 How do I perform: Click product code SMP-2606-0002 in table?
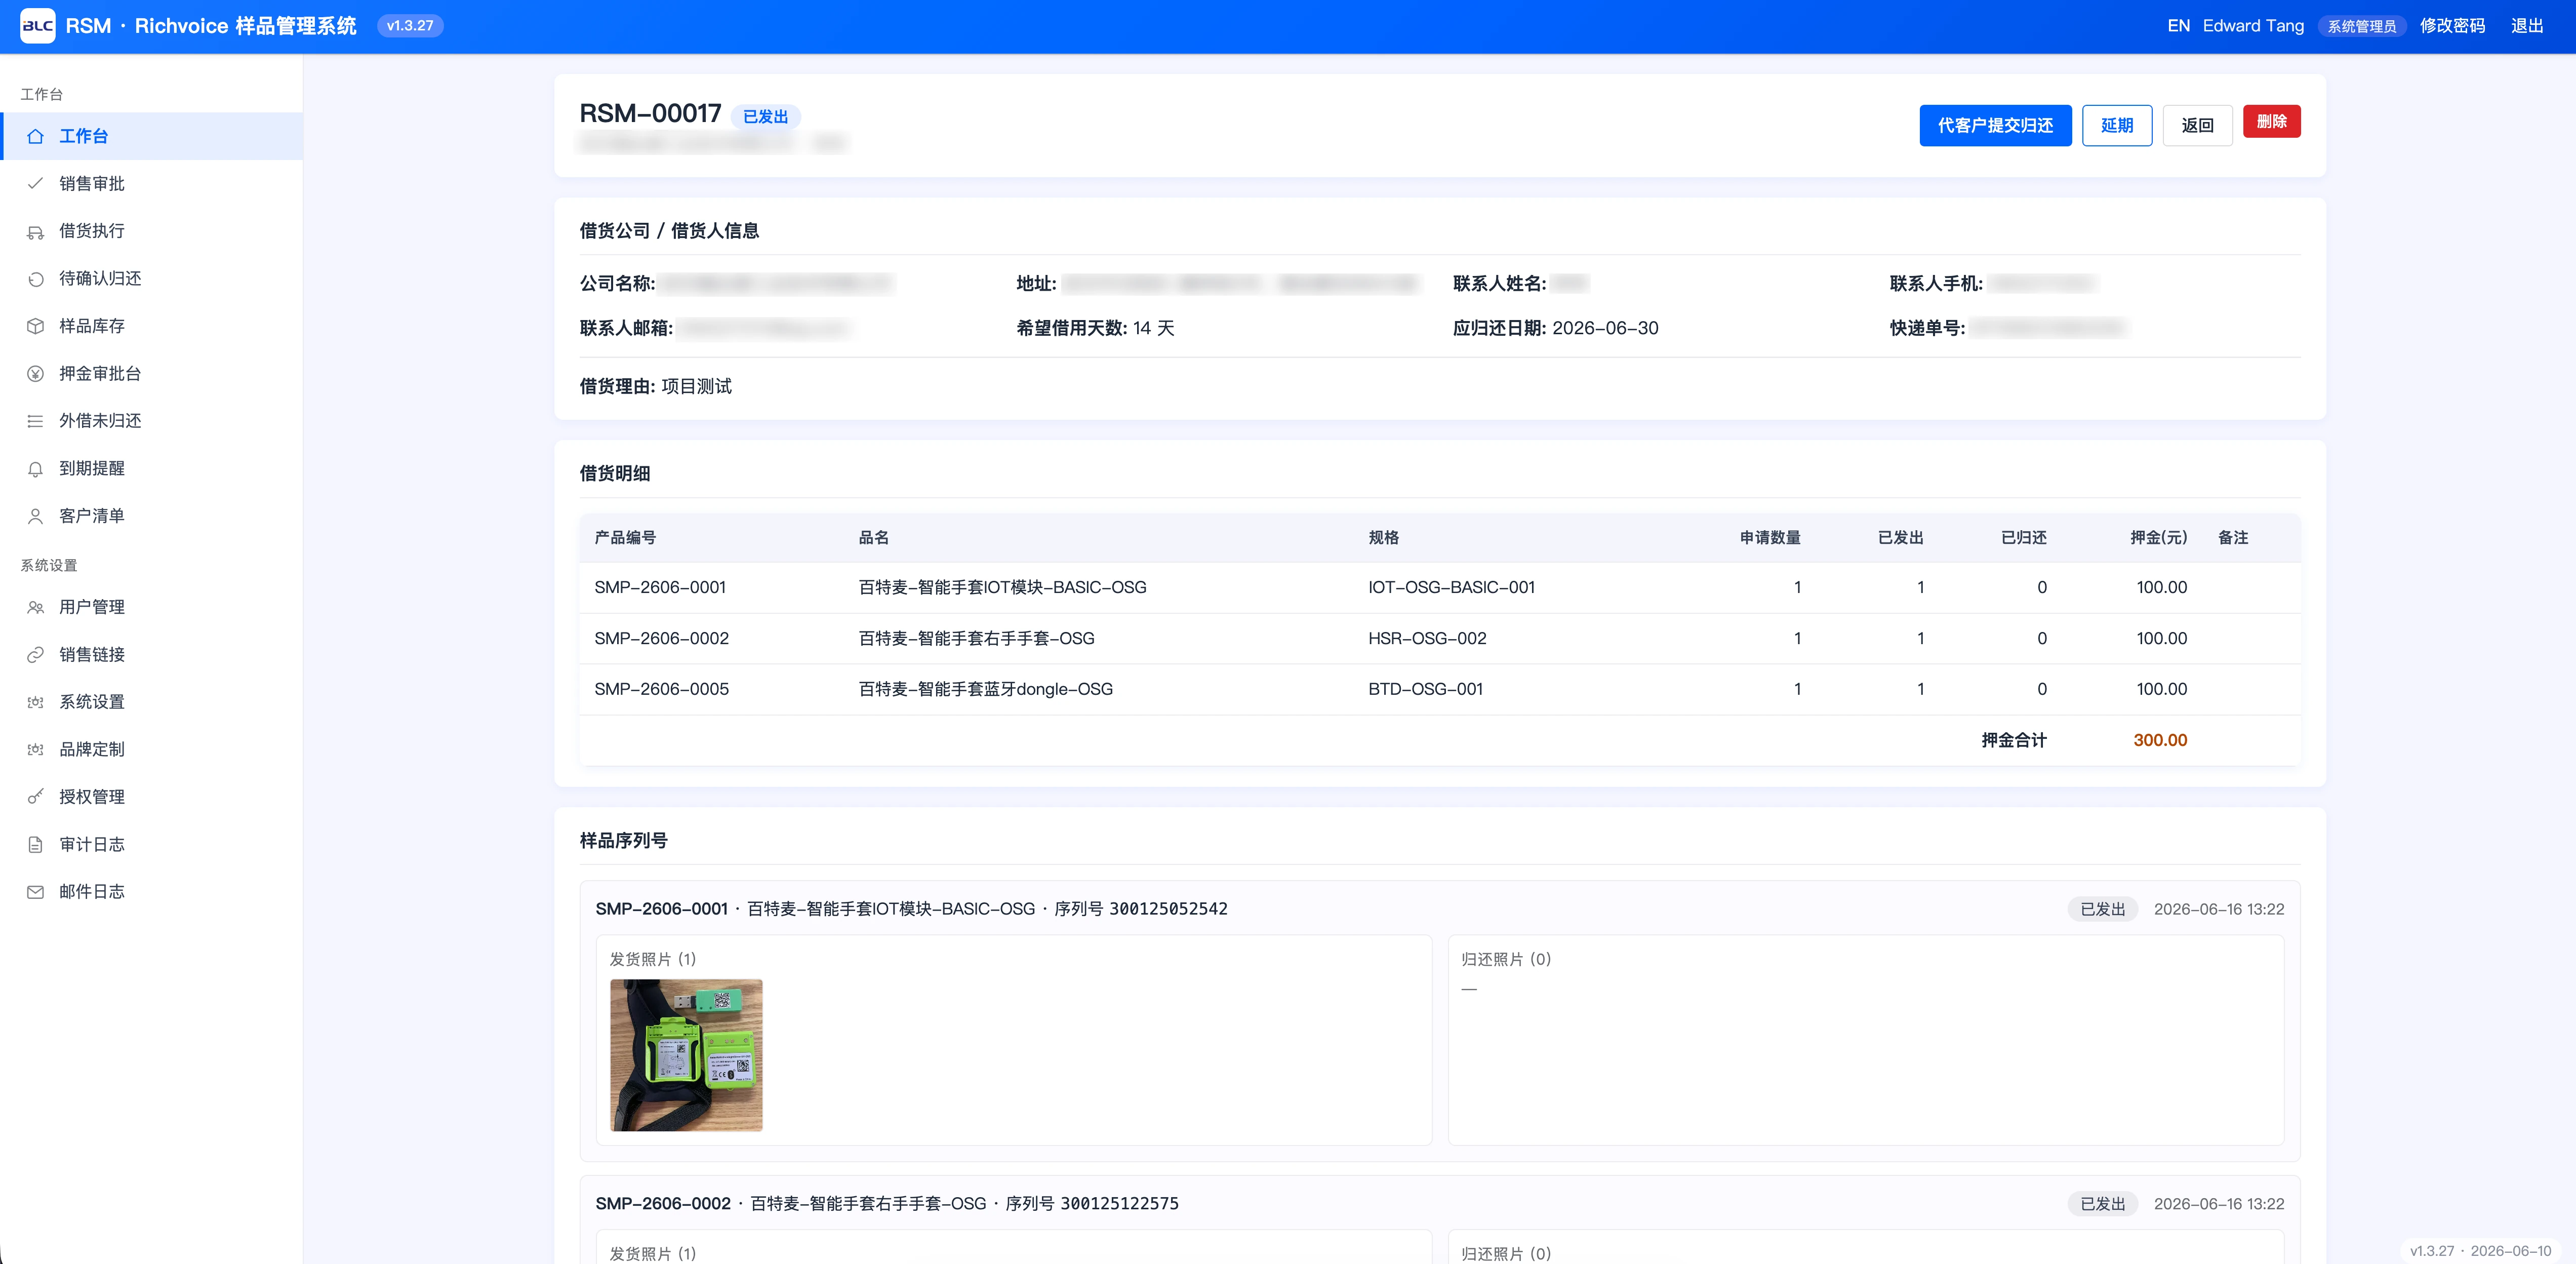661,639
